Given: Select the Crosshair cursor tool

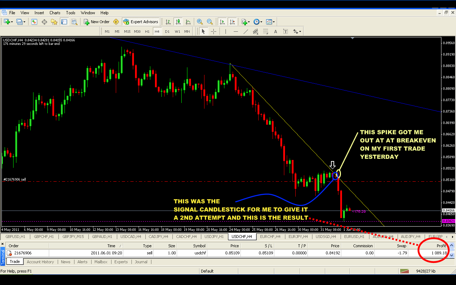Looking at the screenshot, I should point(213,31).
